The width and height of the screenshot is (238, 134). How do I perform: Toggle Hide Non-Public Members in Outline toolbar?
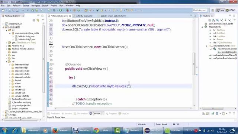[x=225, y=20]
